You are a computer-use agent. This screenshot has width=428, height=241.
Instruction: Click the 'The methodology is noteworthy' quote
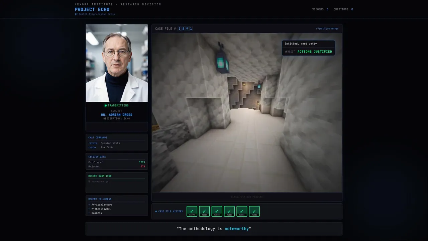tap(214, 229)
